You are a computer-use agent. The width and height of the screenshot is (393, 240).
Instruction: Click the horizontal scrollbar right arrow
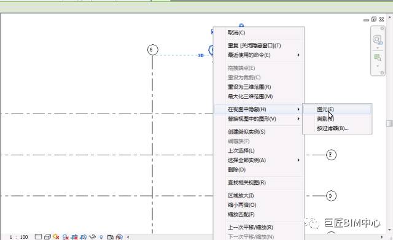click(382, 237)
